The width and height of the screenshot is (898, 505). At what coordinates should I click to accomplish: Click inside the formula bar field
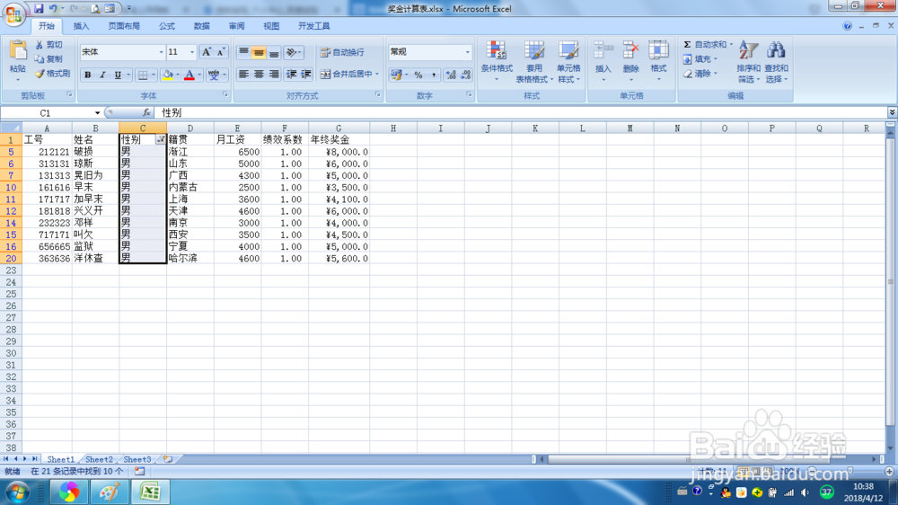(x=521, y=113)
